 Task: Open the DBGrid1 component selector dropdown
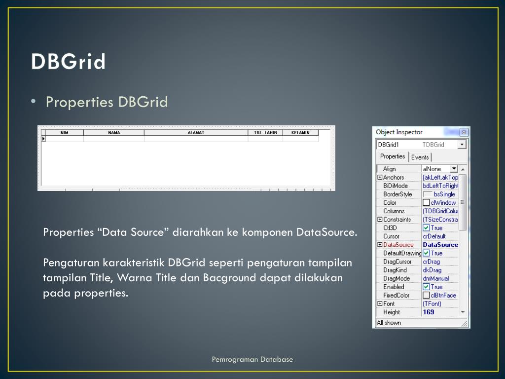(x=462, y=145)
